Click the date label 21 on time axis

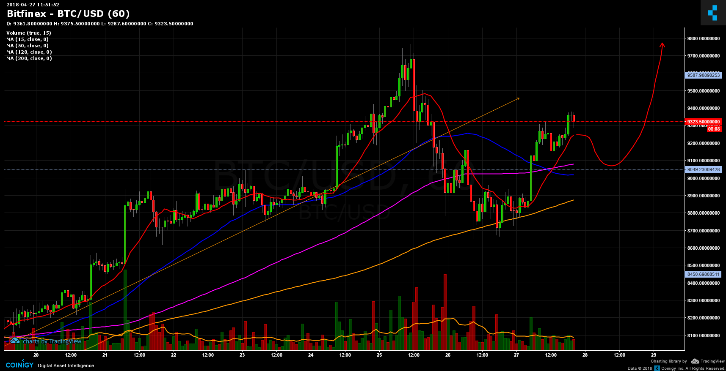coord(105,355)
